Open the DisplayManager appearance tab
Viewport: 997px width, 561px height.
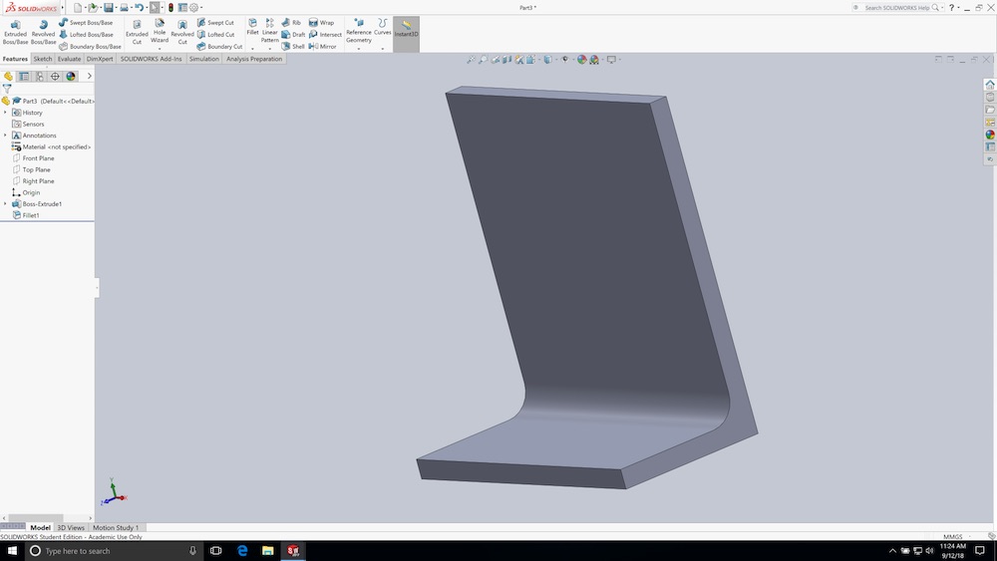(71, 77)
